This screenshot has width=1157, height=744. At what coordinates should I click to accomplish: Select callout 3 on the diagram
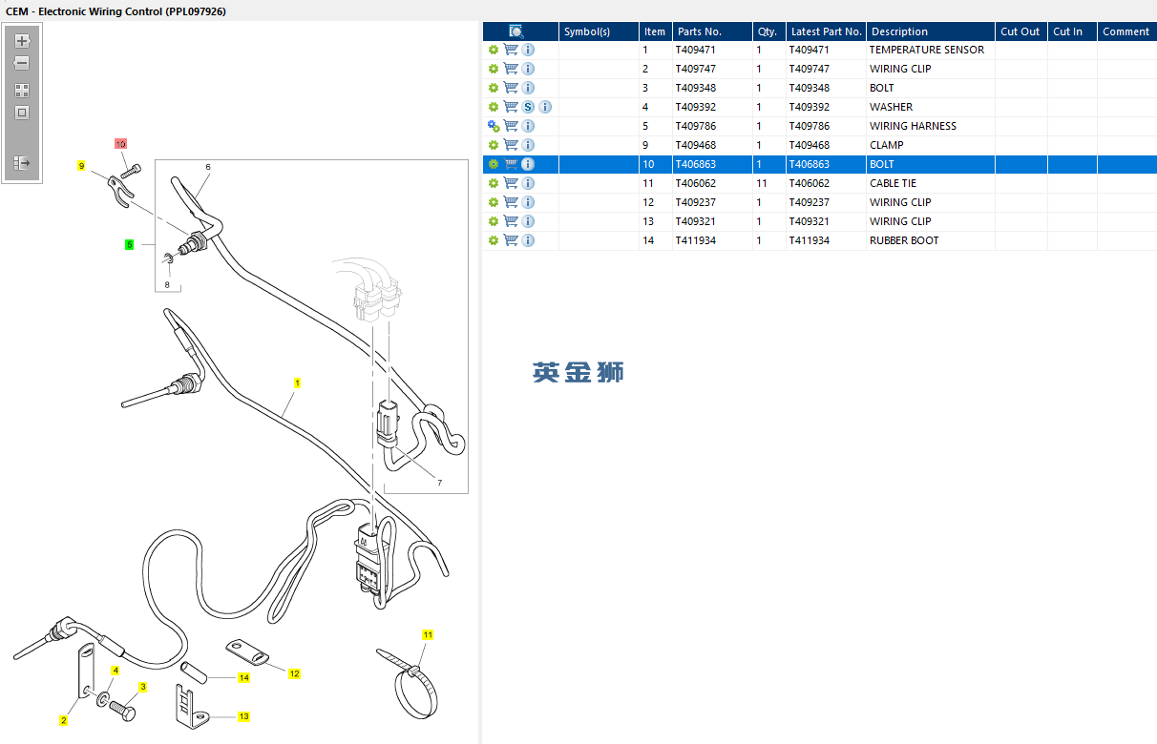(143, 687)
